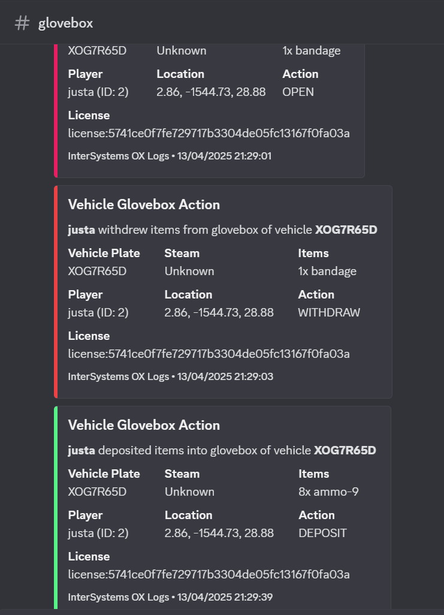Screen dimensions: 444x615
Task: Click the withdrew embed title Vehicle Glovebox Action
Action: click(144, 205)
